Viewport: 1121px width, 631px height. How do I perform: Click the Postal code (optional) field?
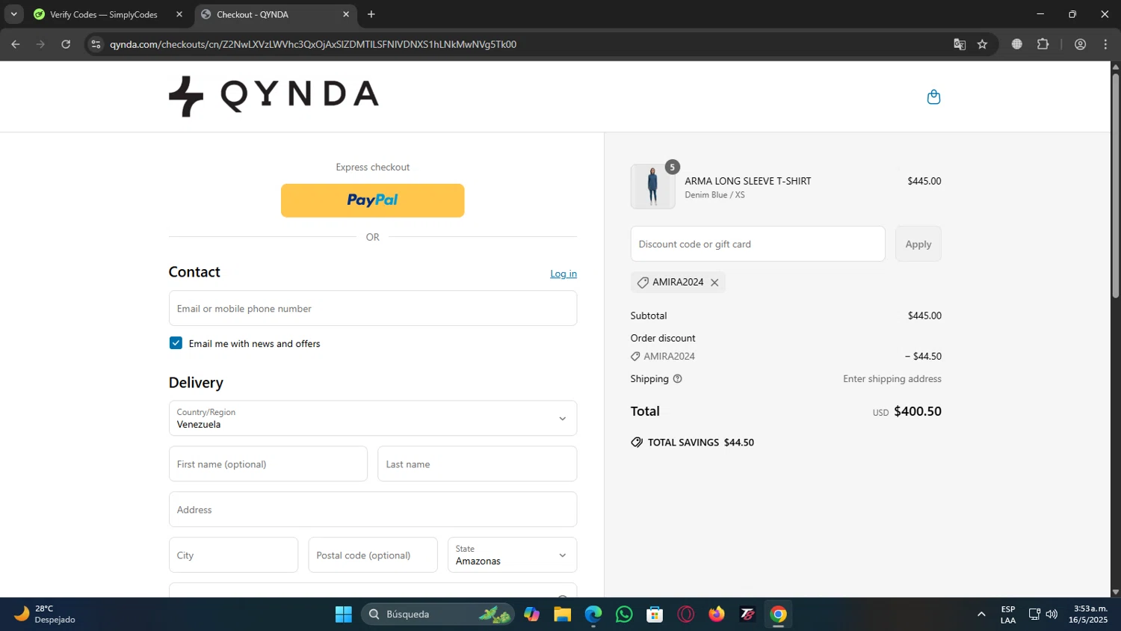[373, 555]
